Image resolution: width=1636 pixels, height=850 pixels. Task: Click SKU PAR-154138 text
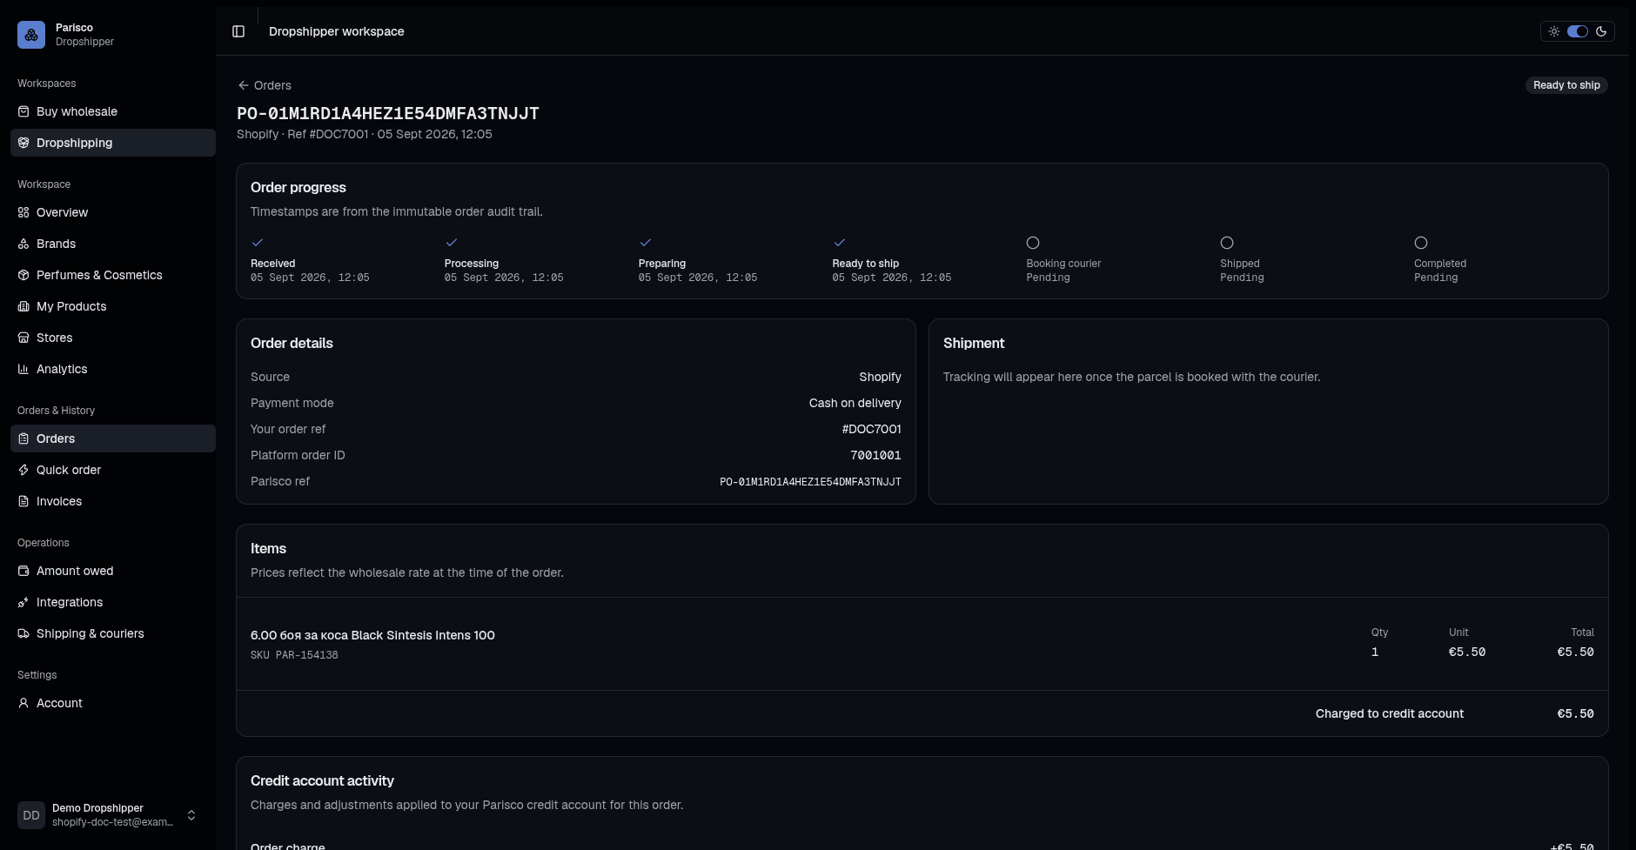click(x=294, y=655)
